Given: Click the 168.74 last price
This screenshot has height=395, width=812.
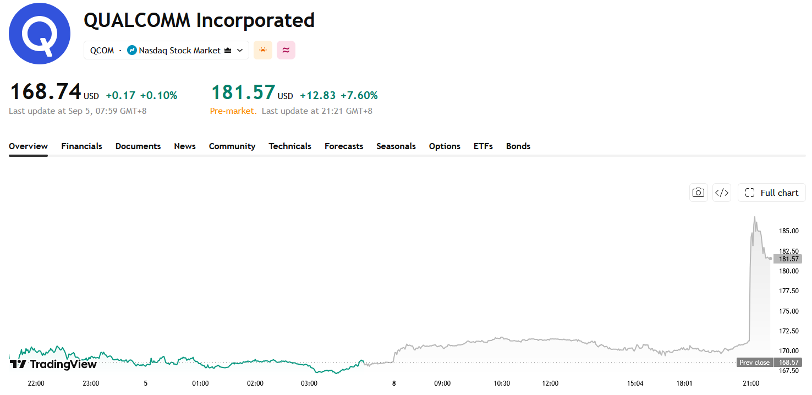Looking at the screenshot, I should point(46,91).
